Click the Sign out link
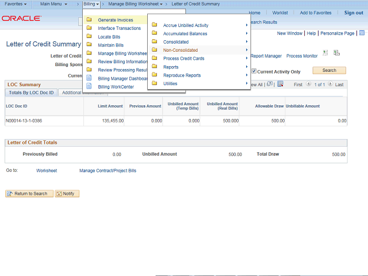This screenshot has width=368, height=276. coord(354,13)
